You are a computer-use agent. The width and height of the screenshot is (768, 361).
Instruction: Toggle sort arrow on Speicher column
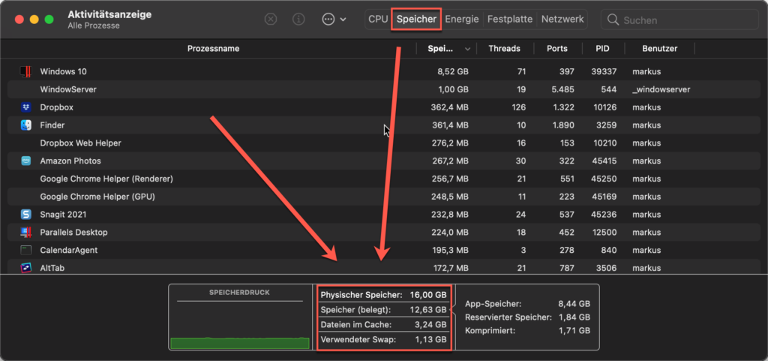[468, 49]
